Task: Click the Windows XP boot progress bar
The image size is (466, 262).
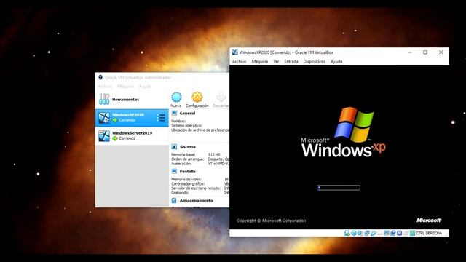Action: pos(339,188)
